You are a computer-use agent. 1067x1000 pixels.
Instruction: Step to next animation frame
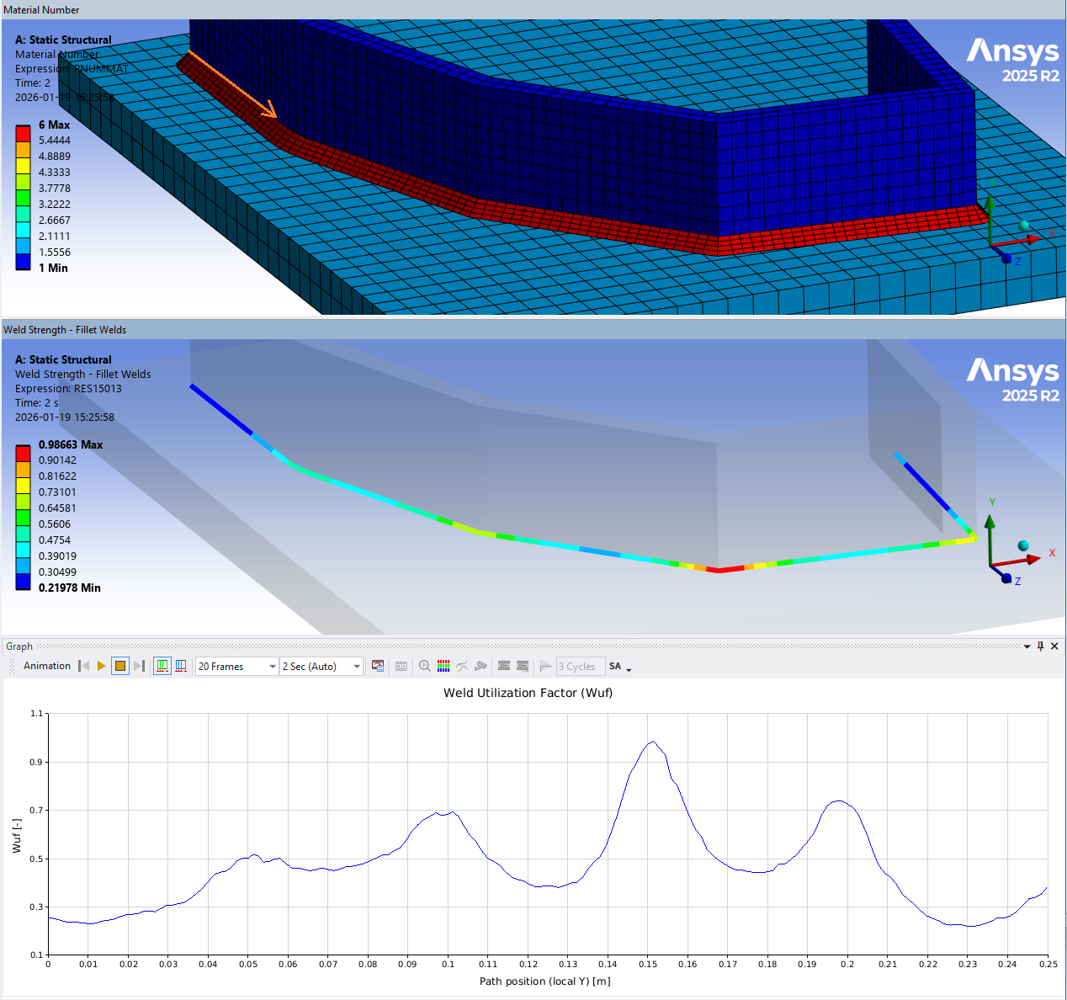tap(140, 666)
